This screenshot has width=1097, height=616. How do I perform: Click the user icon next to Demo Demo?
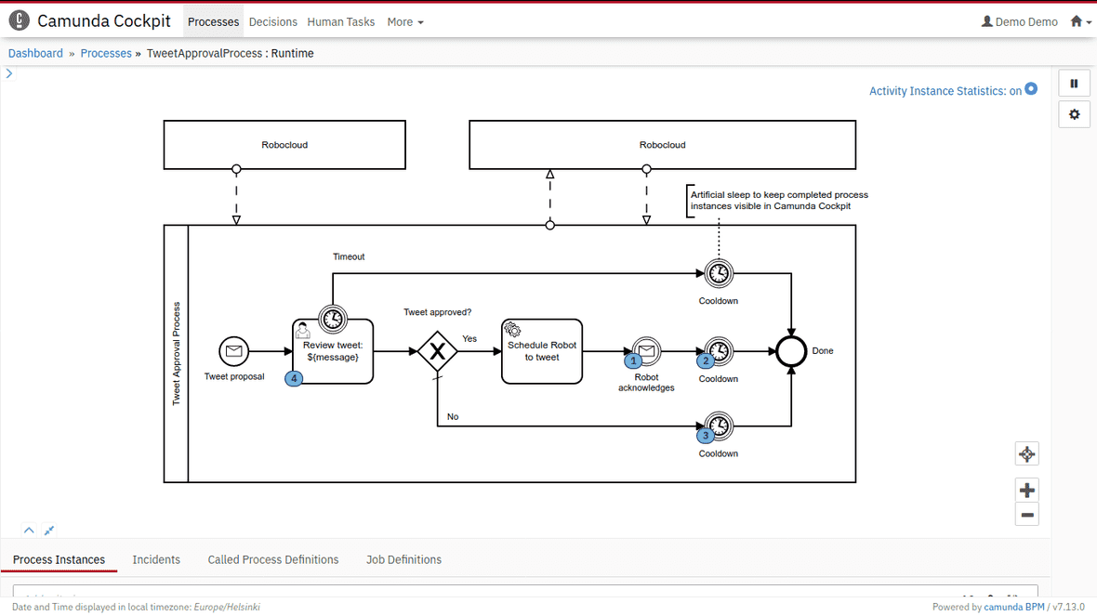(x=985, y=21)
